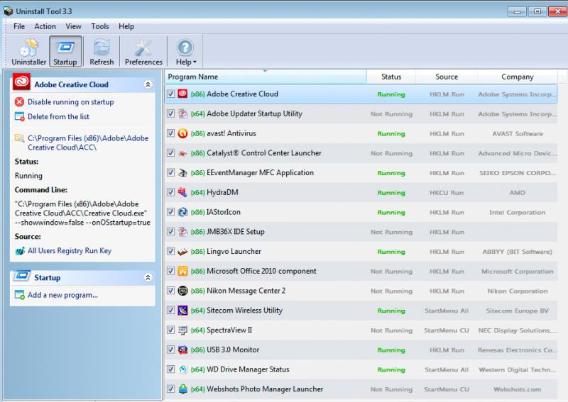Click Add a new program link
Image resolution: width=568 pixels, height=402 pixels.
click(62, 295)
